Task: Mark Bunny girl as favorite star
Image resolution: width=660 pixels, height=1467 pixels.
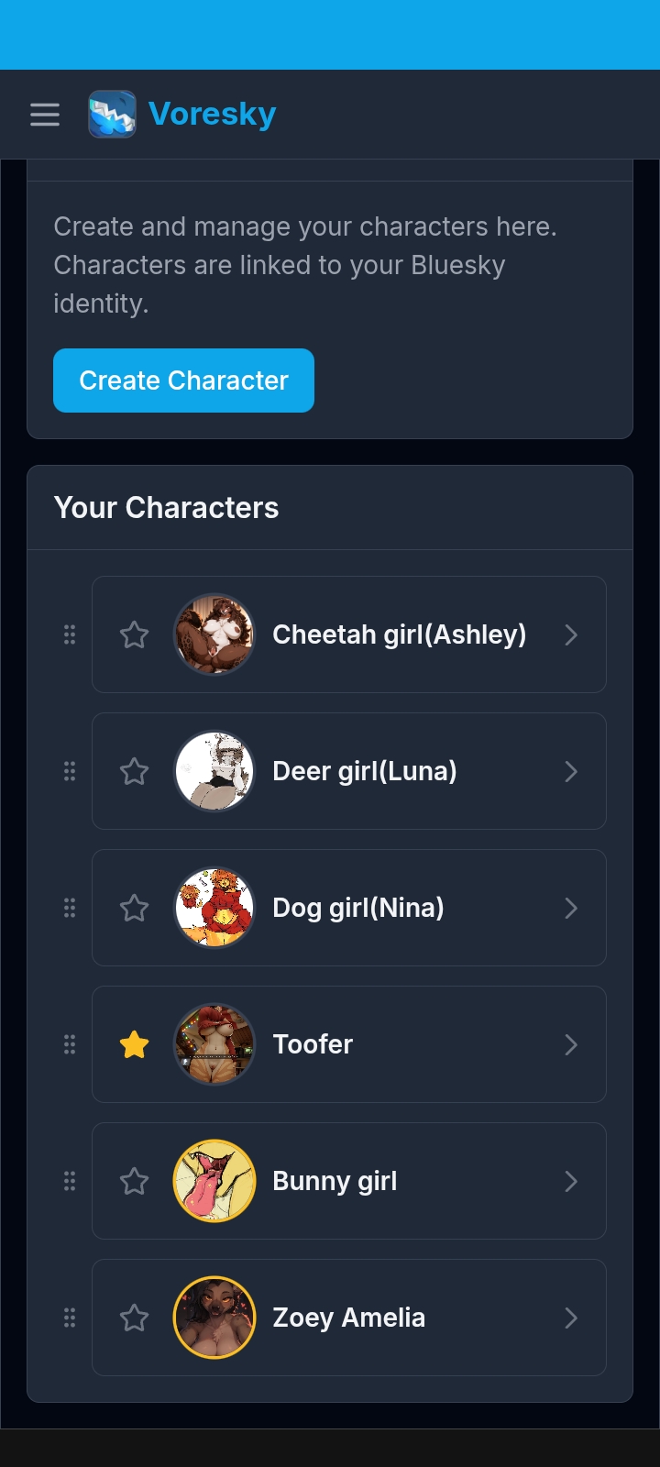Action: point(135,1181)
